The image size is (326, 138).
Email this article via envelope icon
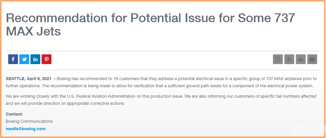(x=312, y=59)
